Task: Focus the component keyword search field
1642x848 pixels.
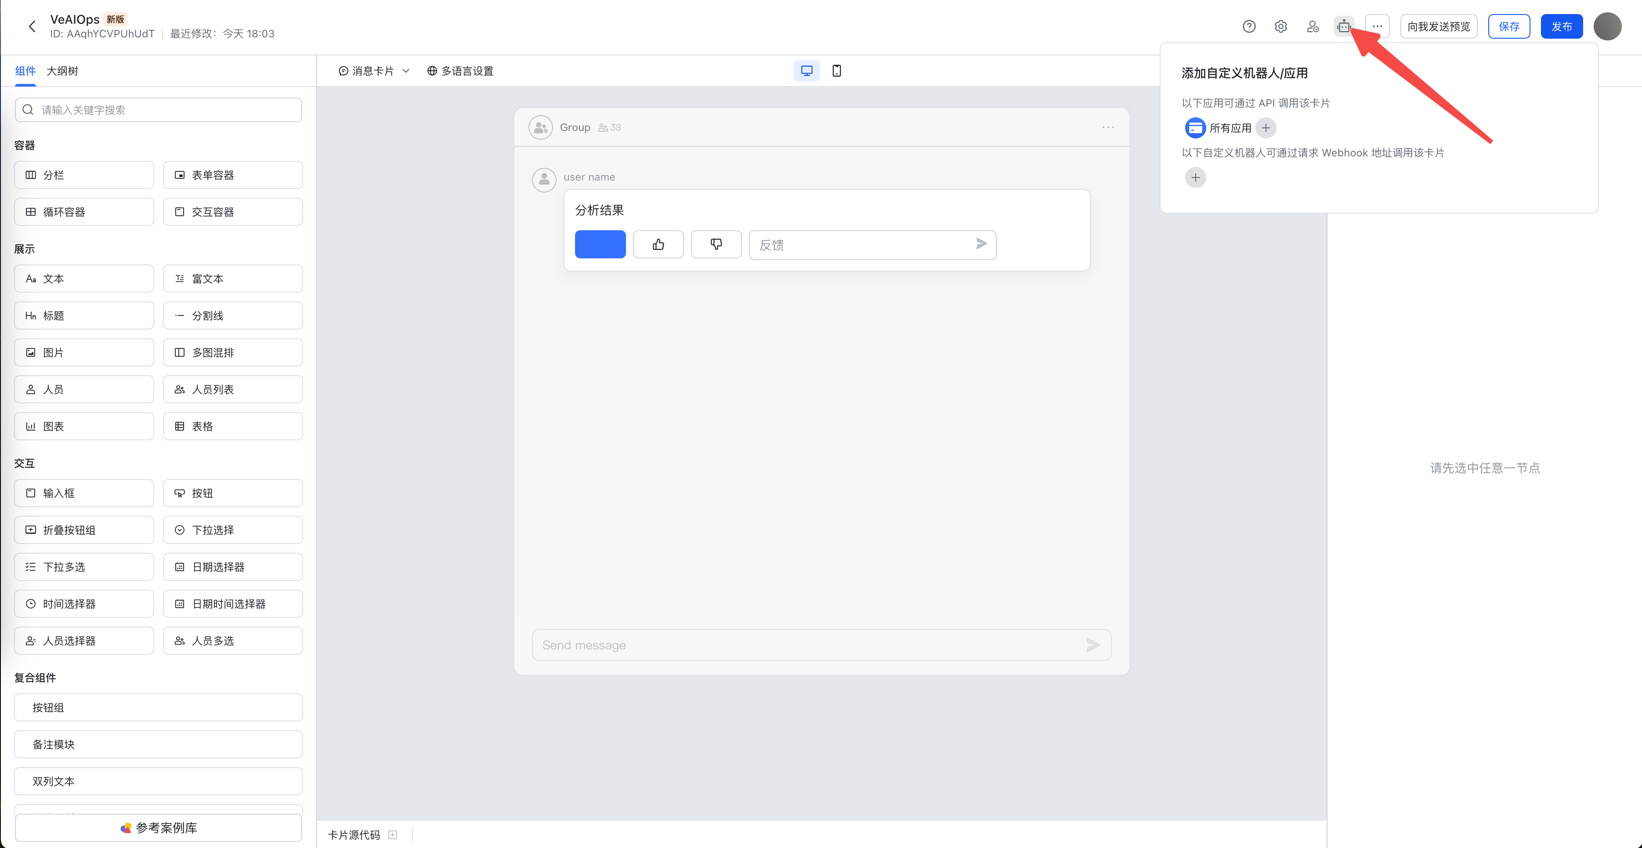Action: tap(158, 110)
